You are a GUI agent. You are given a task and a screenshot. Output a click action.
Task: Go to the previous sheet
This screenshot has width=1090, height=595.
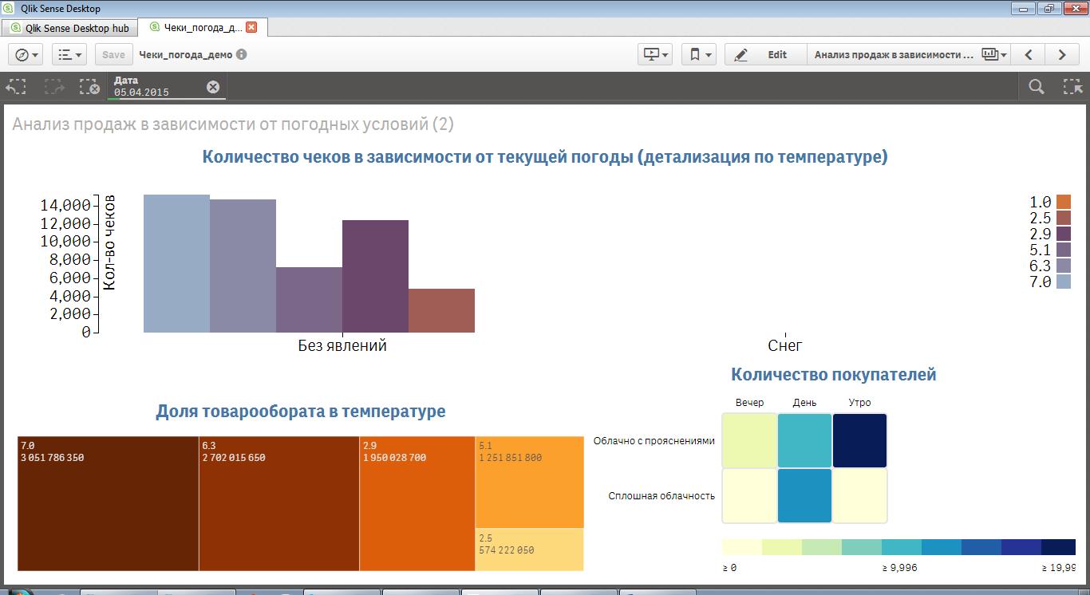pos(1029,55)
